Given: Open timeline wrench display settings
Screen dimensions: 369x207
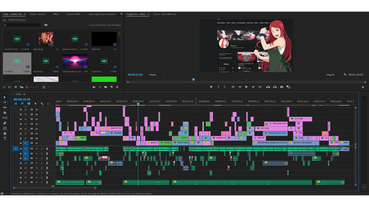Looking at the screenshot, I should (42, 103).
